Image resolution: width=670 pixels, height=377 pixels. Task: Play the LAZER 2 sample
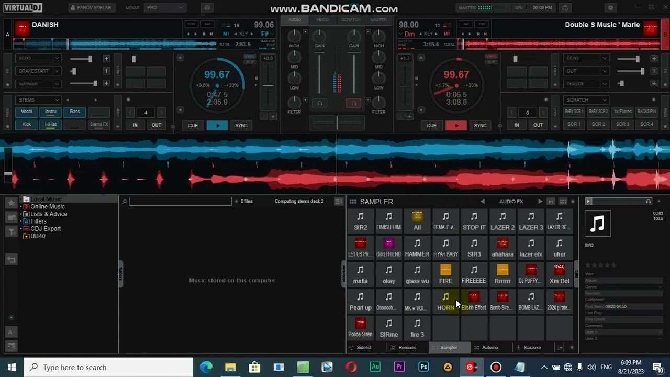pyautogui.click(x=502, y=221)
